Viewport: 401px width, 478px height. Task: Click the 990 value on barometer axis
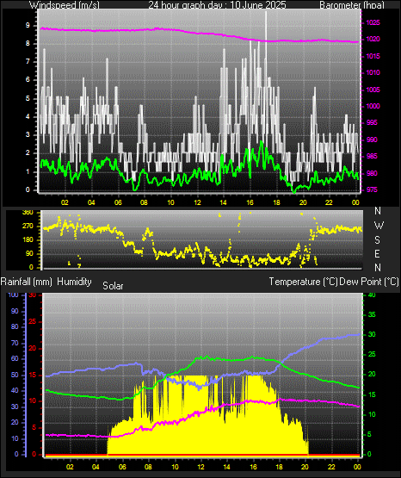(x=373, y=140)
